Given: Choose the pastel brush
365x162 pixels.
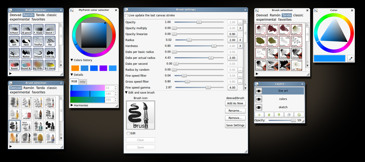Looking at the screenshot, I should tap(50, 138).
